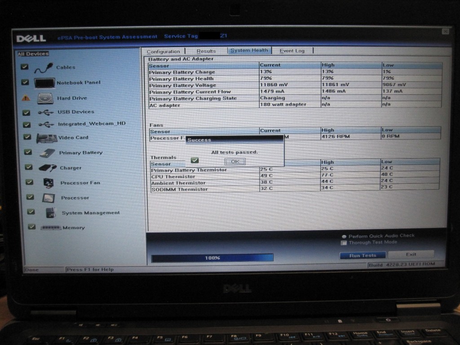This screenshot has width=460, height=345.
Task: Select the Integrated_Webcam_HD USB icon
Action: (46, 124)
